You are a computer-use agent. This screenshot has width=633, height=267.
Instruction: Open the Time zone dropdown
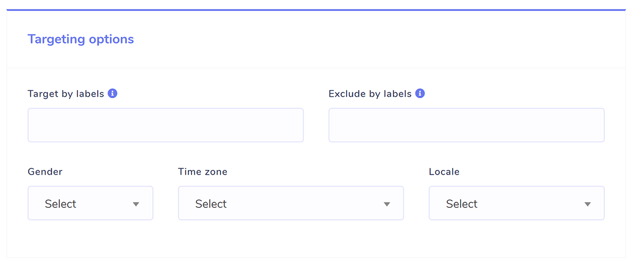pos(291,203)
